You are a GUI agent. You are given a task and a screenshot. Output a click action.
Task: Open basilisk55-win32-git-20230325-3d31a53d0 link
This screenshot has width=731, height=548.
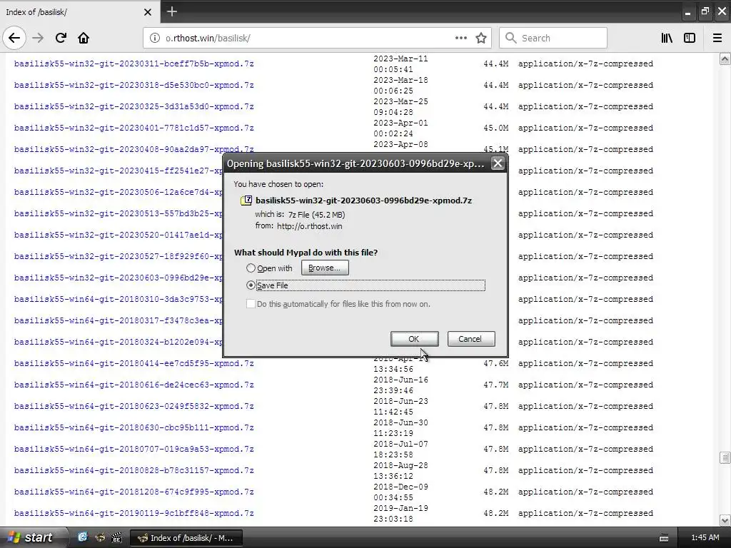(133, 107)
